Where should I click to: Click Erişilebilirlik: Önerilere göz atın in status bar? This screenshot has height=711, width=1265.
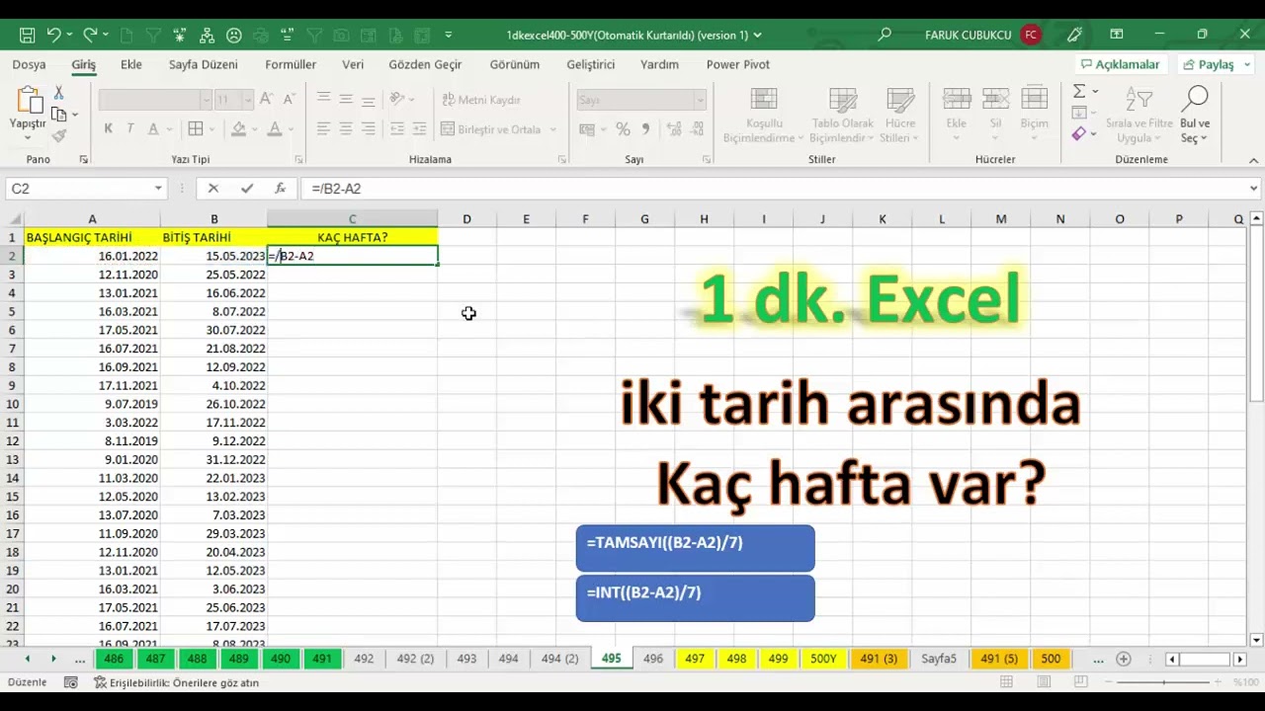click(176, 682)
